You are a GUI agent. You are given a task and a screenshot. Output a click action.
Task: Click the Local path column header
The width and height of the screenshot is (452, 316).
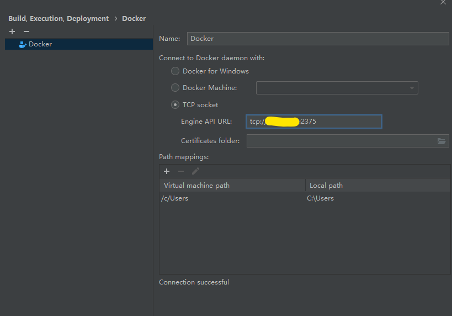(378, 185)
